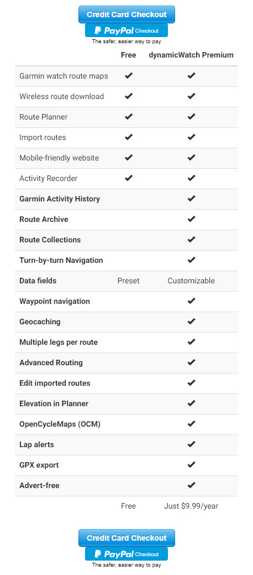Click Premium checkmark for Garmin Activity History
Image resolution: width=253 pixels, height=575 pixels.
pos(191,198)
